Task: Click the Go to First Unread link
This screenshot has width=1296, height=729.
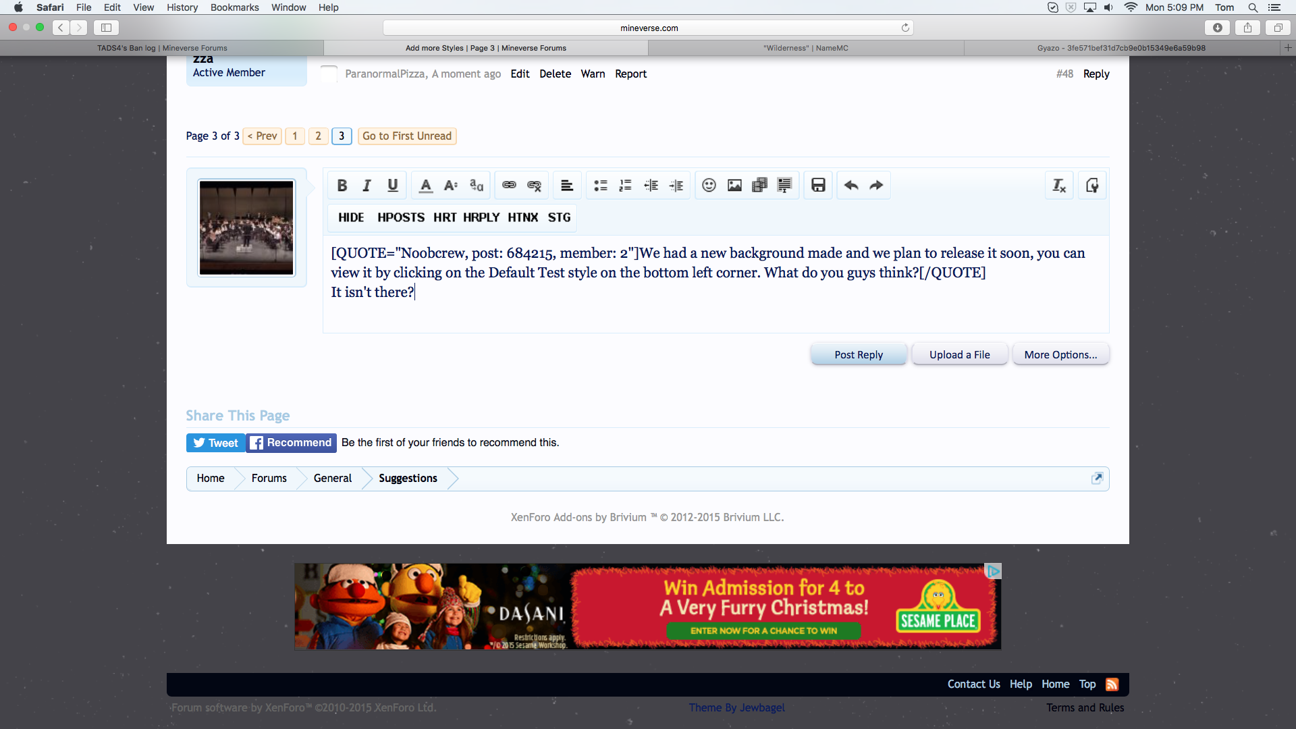Action: click(406, 136)
